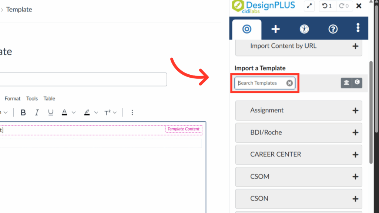
Task: Open the DesignPLUS help question-mark icon
Action: tap(333, 29)
